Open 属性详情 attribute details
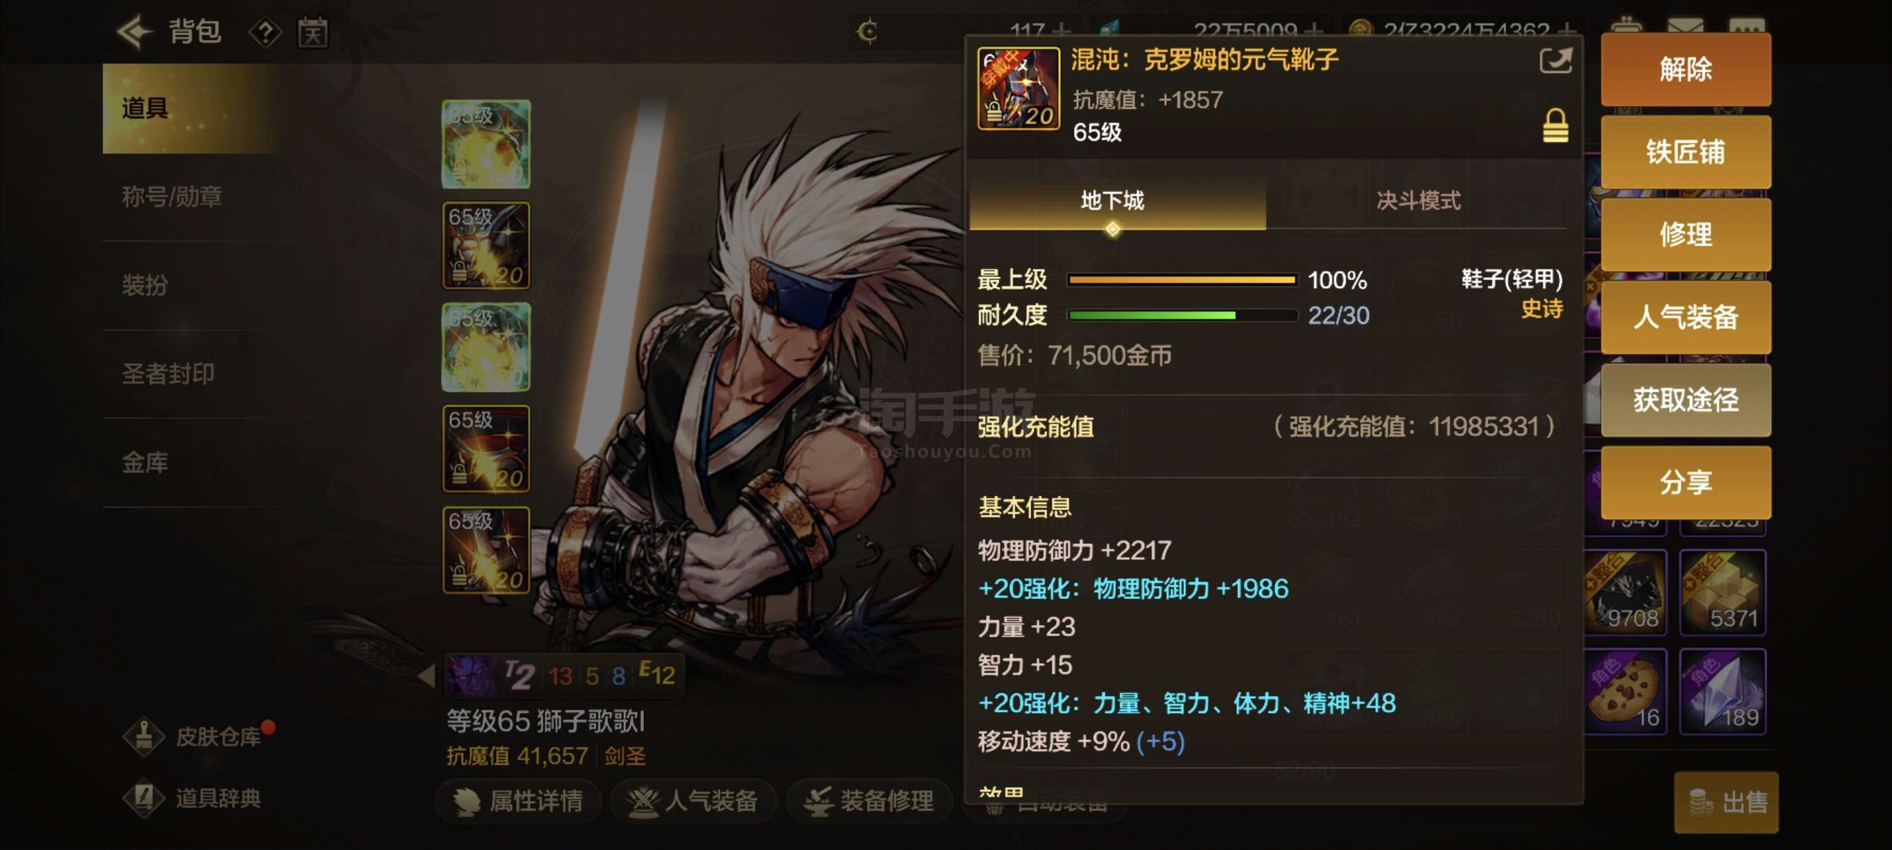 (x=519, y=800)
